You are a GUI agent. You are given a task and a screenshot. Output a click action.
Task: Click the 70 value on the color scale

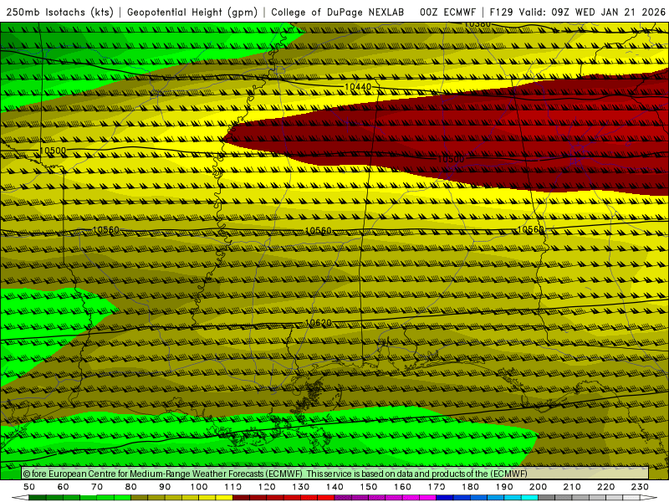point(97,487)
